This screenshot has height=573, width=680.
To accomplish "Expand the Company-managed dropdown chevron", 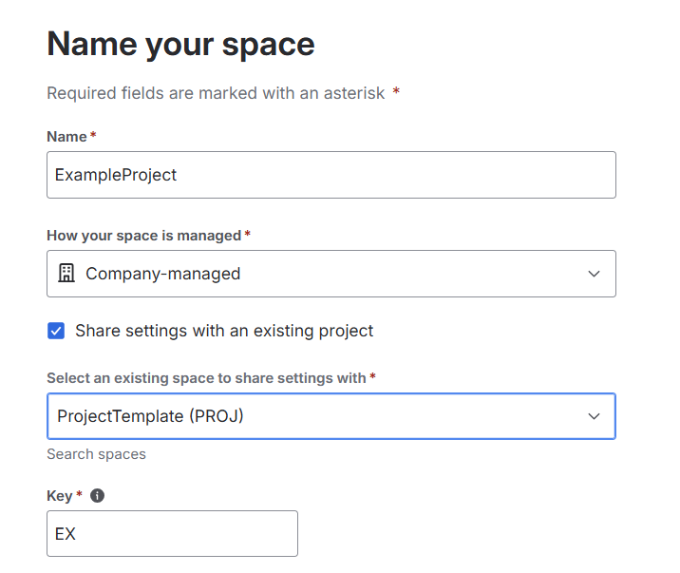I will (x=594, y=274).
